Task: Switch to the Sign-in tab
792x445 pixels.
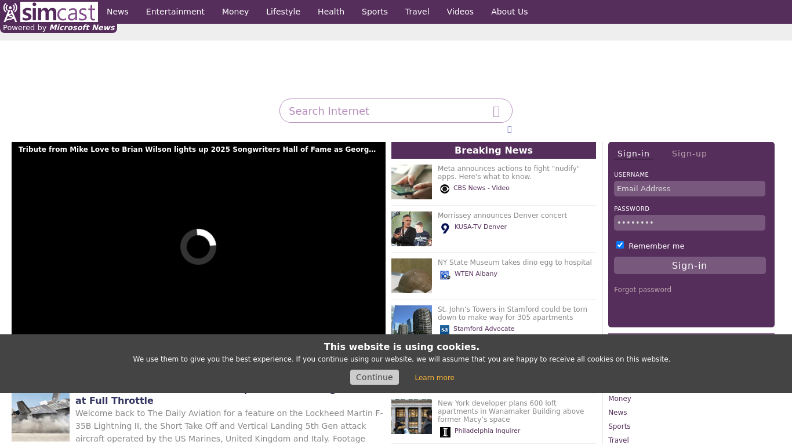Action: (x=633, y=154)
